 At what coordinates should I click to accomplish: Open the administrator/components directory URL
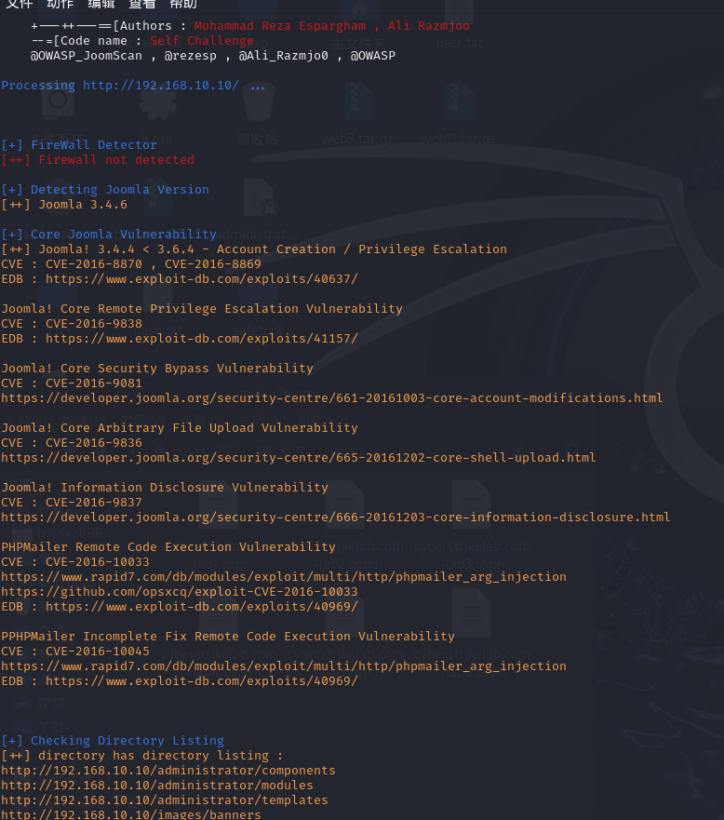click(x=168, y=771)
